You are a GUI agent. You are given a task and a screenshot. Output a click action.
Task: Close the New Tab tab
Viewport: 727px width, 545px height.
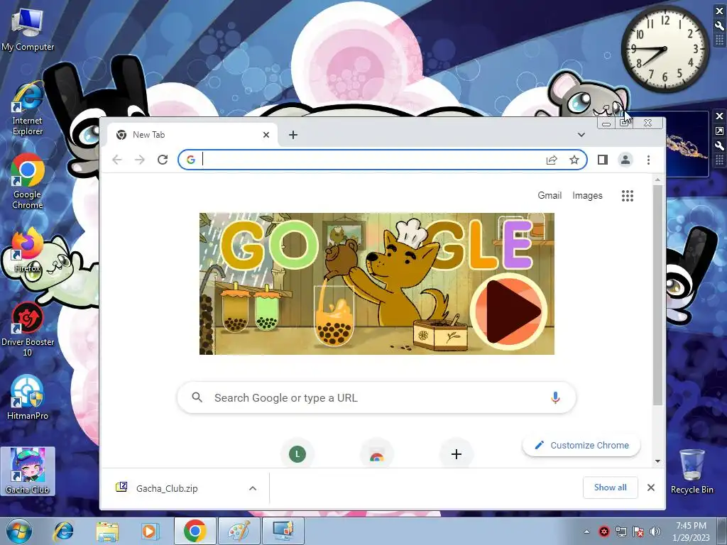point(266,135)
